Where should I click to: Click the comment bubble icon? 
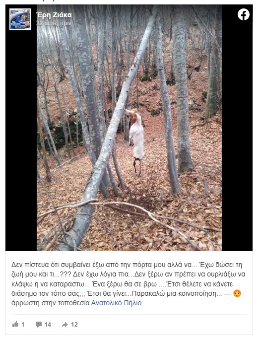coord(39,325)
